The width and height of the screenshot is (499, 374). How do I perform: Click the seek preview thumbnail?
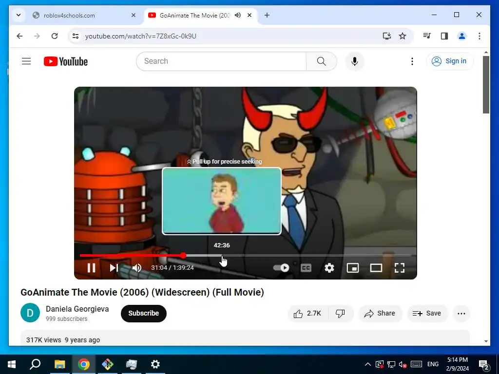222,201
